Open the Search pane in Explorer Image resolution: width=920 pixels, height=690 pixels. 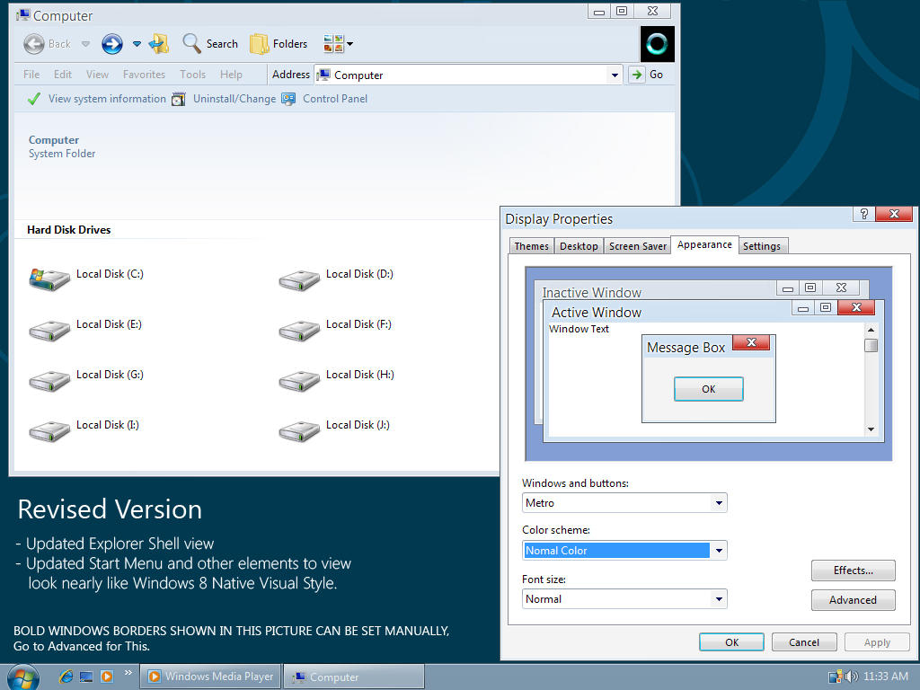coord(209,43)
